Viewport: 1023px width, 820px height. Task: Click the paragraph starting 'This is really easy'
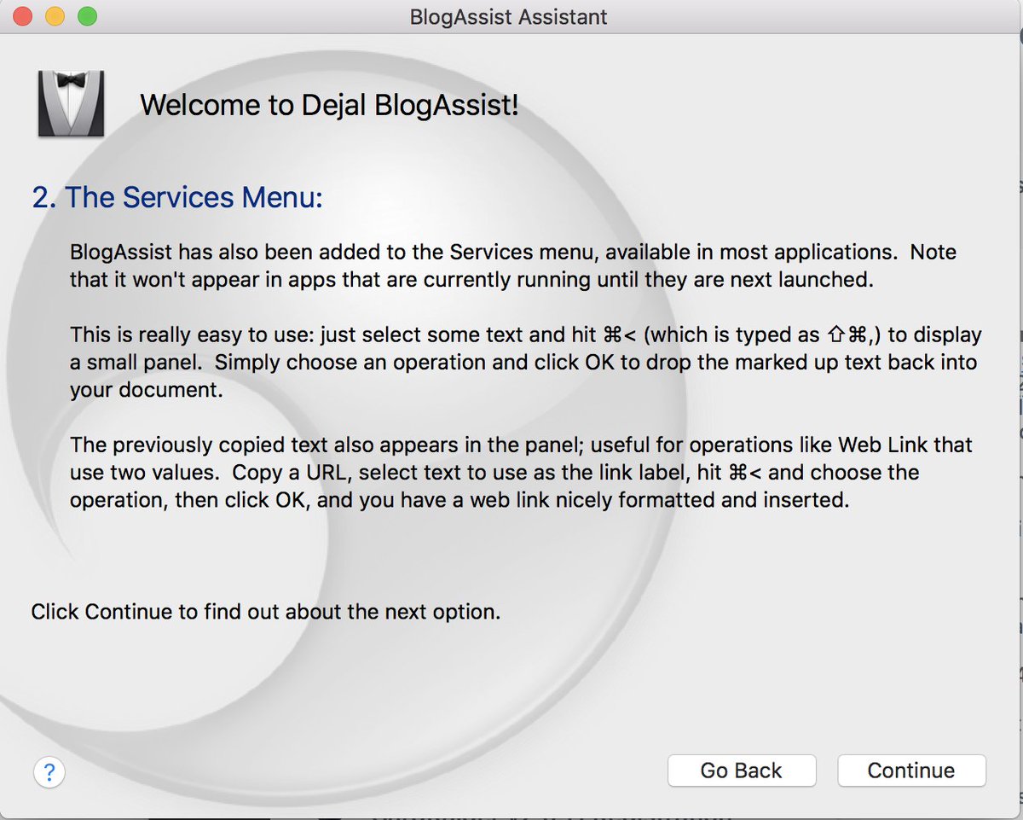point(526,362)
